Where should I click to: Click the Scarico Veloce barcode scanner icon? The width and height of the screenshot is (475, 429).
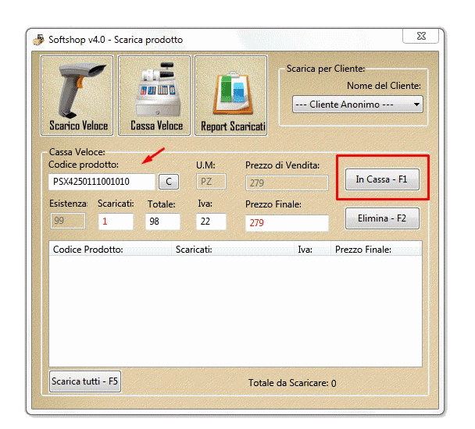tap(78, 94)
